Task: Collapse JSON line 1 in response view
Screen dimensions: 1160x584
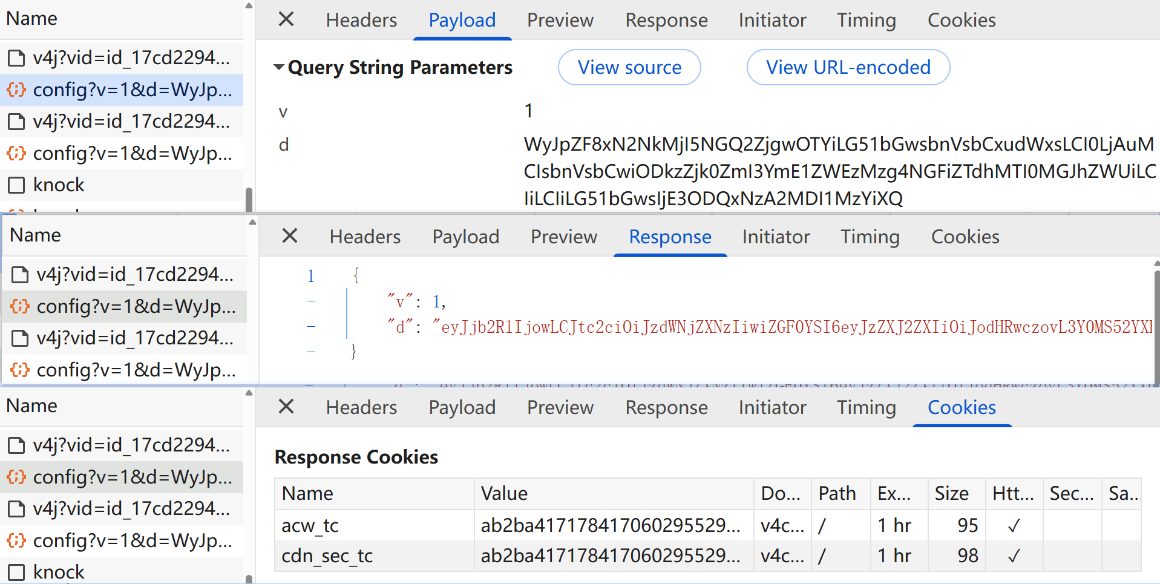Action: click(x=310, y=276)
